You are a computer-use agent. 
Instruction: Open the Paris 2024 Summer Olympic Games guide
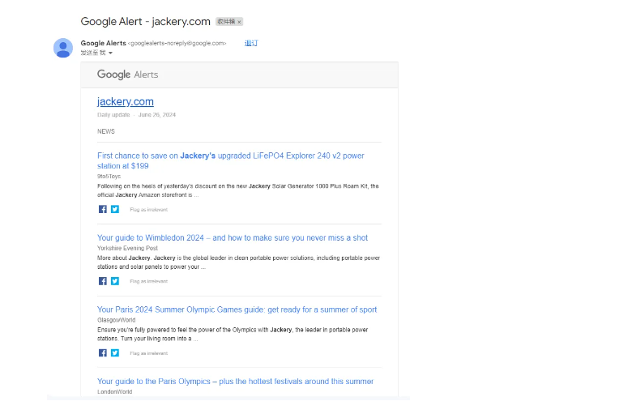pyautogui.click(x=237, y=309)
